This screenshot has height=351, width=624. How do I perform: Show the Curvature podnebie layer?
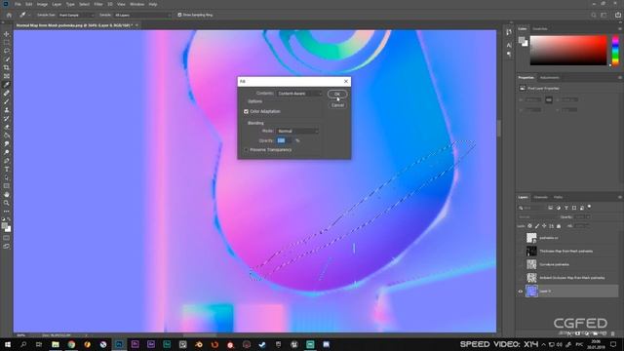tap(520, 264)
